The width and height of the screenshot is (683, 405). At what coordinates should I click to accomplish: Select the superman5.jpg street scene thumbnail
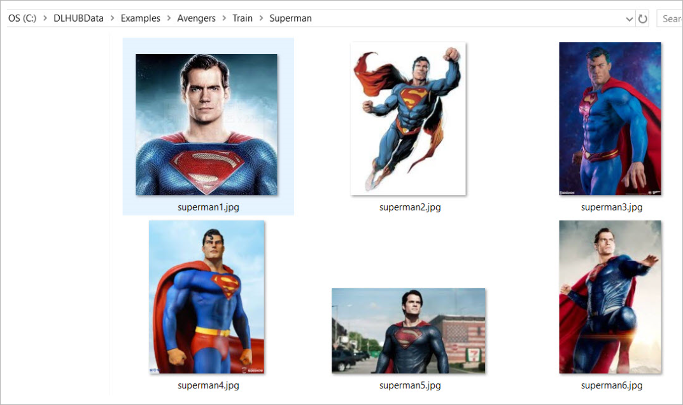point(408,331)
